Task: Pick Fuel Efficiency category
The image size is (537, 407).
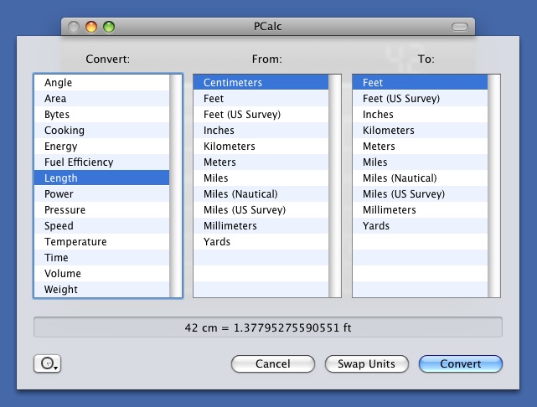Action: tap(79, 162)
